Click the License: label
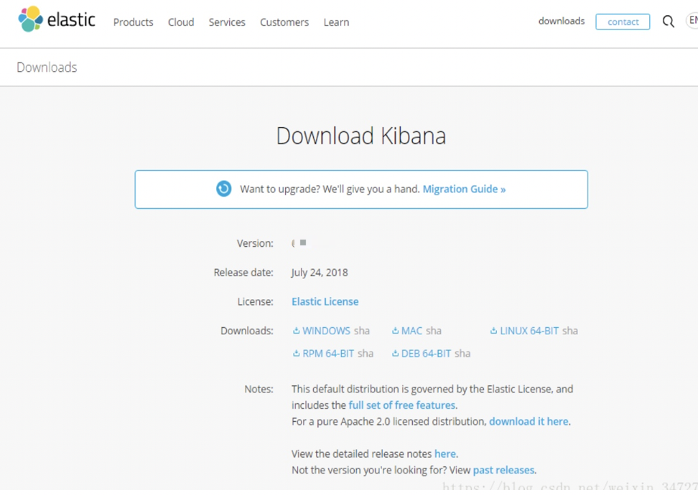This screenshot has width=698, height=495. pyautogui.click(x=256, y=301)
